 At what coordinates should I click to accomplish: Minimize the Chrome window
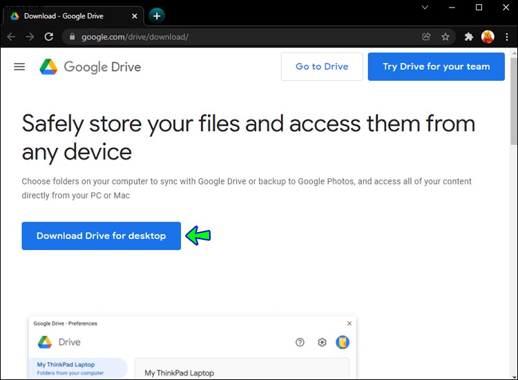tap(452, 8)
